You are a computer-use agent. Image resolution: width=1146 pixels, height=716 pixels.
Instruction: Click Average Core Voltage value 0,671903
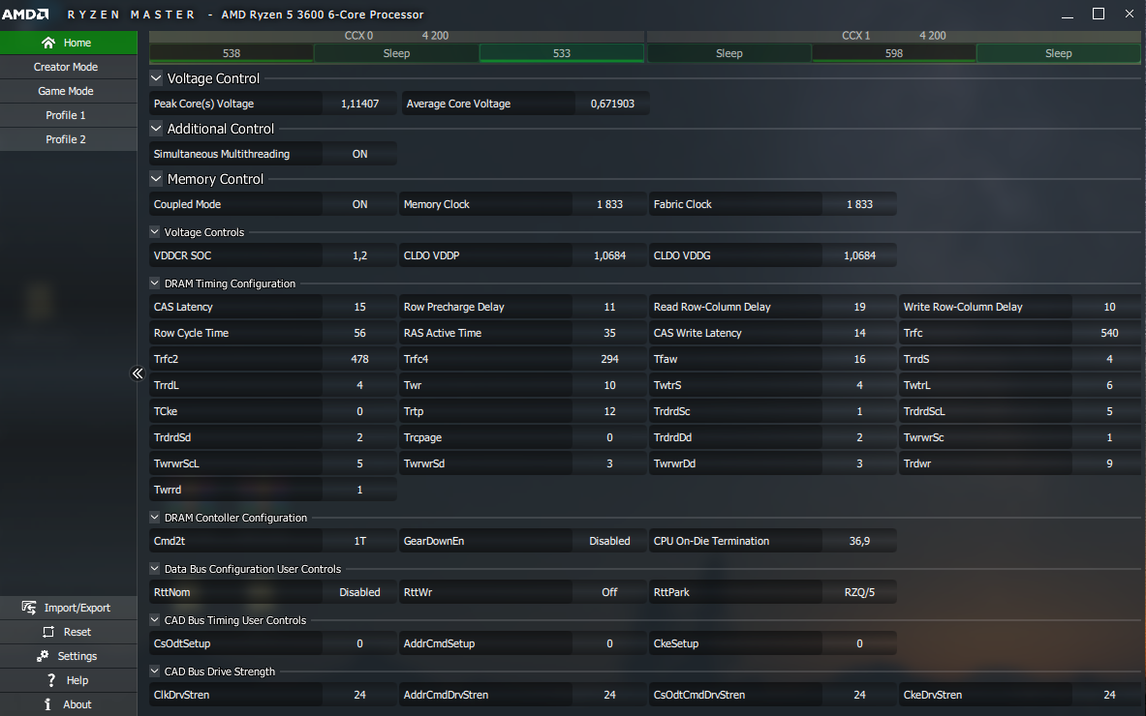[x=612, y=104]
